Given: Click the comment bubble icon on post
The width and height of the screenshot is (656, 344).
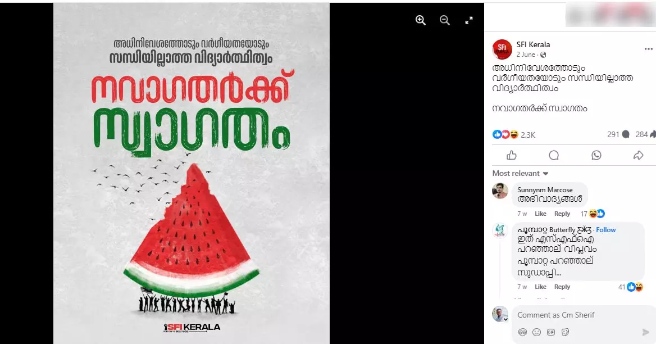Looking at the screenshot, I should click(554, 156).
